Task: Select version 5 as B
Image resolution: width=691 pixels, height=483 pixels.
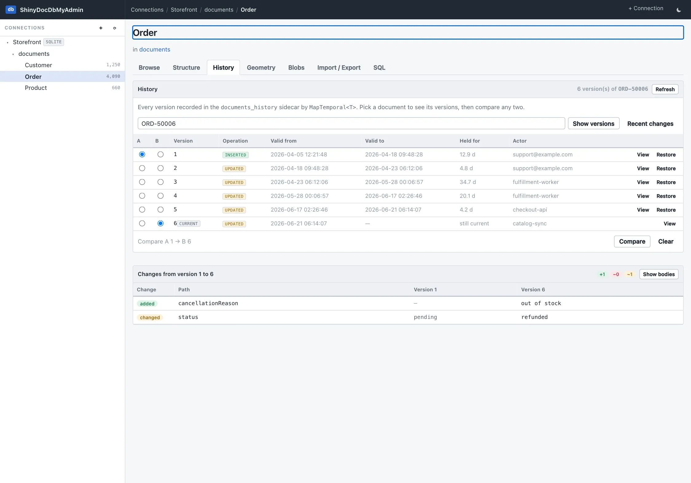Action: [160, 210]
